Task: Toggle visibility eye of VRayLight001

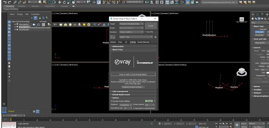Action: [x=15, y=24]
